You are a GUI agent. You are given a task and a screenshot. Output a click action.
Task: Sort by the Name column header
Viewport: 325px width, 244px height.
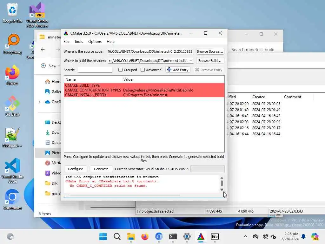(93, 79)
